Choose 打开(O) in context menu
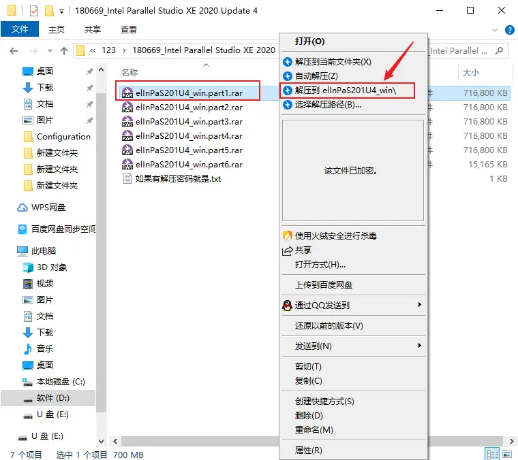This screenshot has width=518, height=460. coord(354,42)
